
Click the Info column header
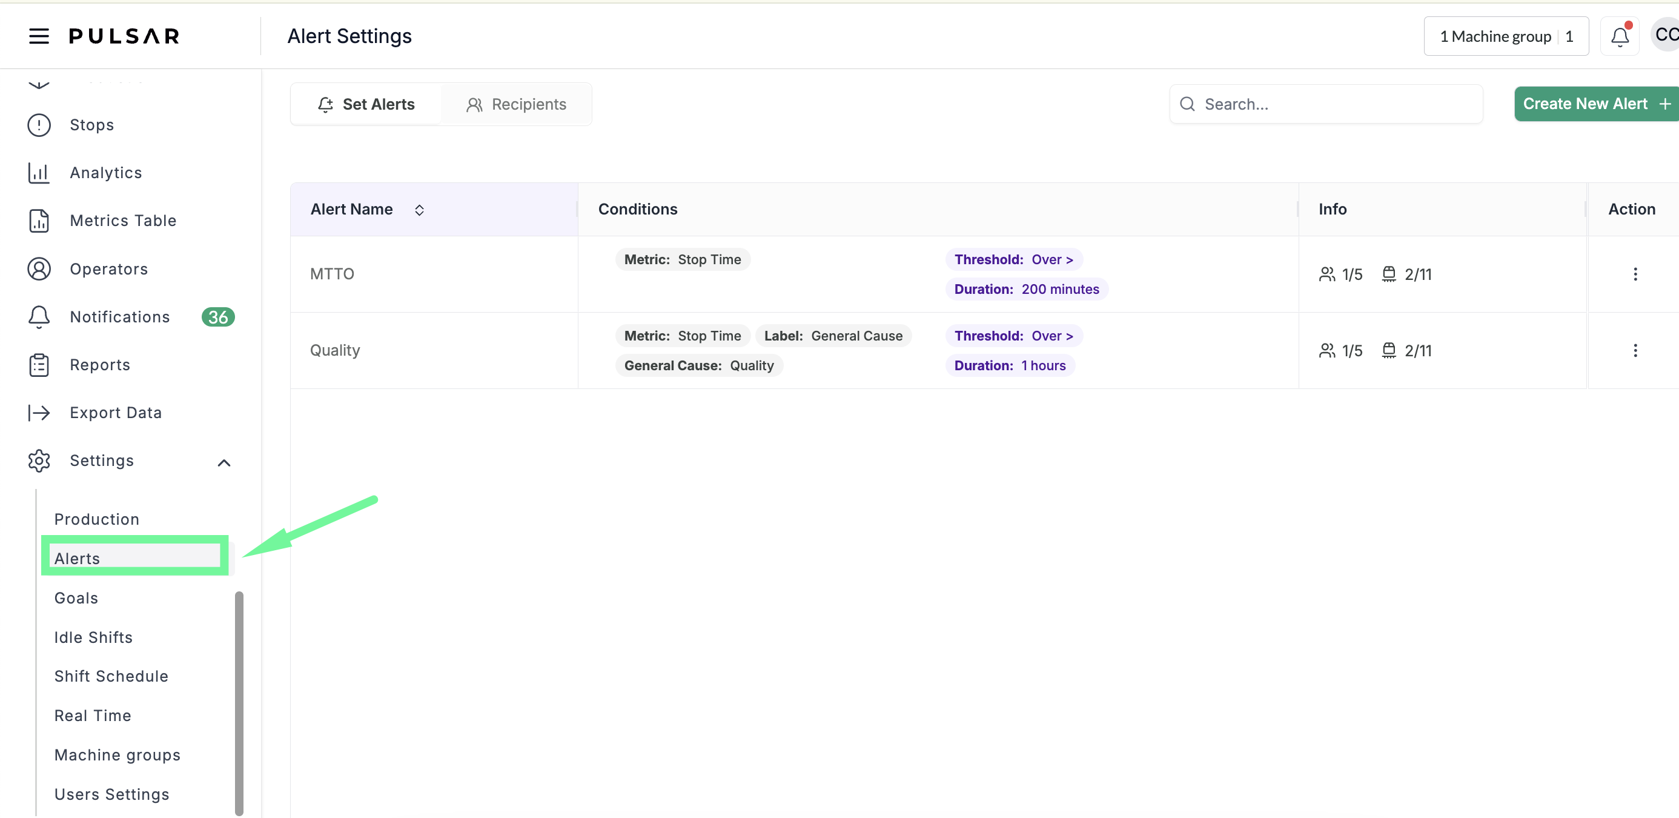[1333, 209]
